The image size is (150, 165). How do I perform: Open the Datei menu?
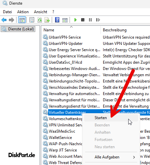pyautogui.click(x=7, y=12)
